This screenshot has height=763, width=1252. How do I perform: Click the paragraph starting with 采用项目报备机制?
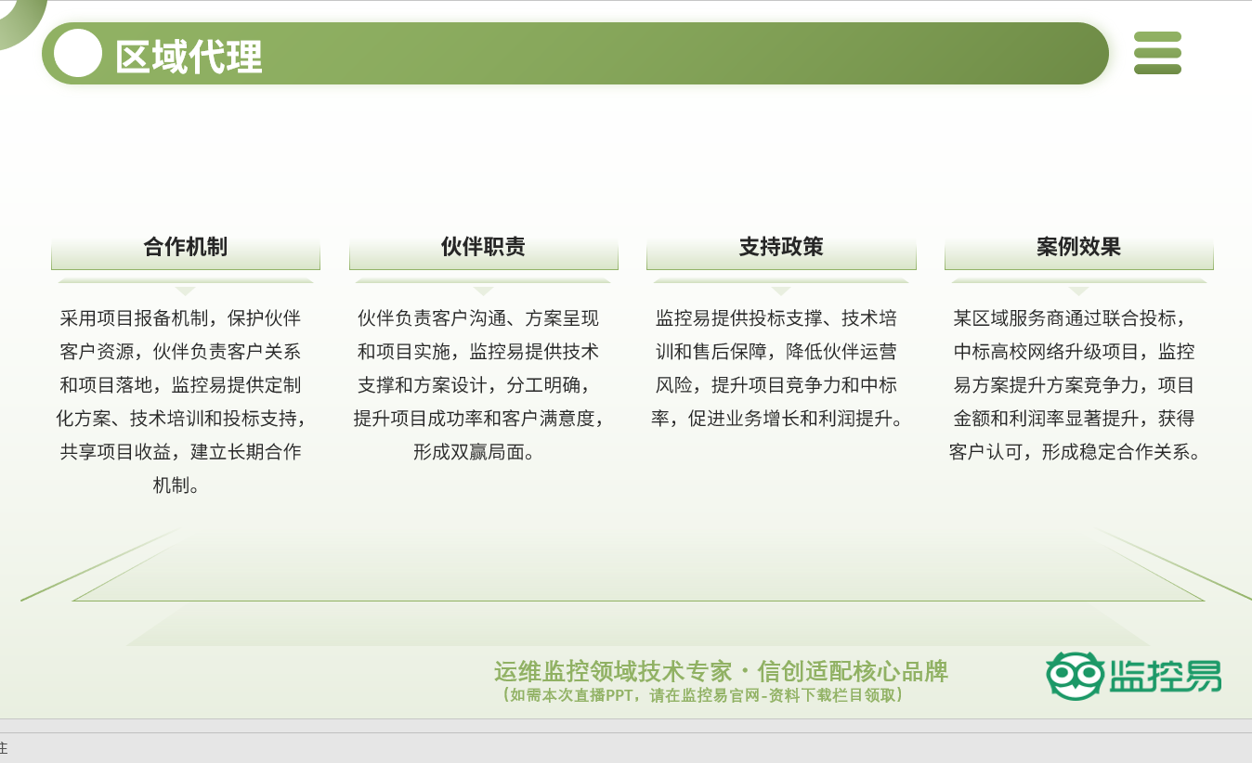[181, 401]
